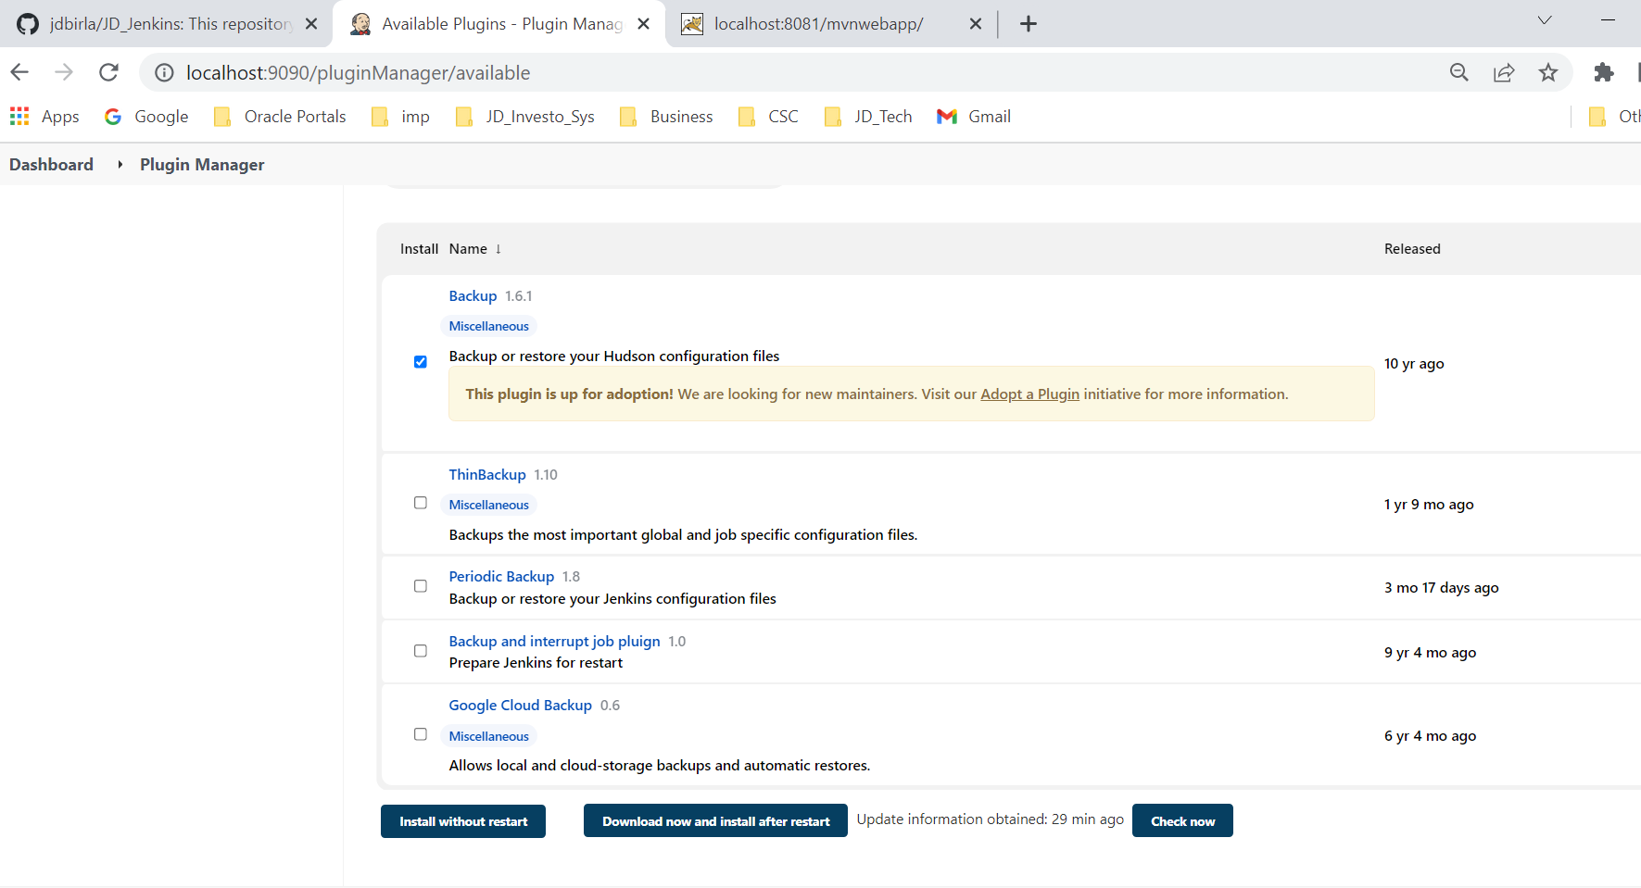The height and width of the screenshot is (888, 1641).
Task: Select the Available Plugins tab
Action: [x=499, y=24]
